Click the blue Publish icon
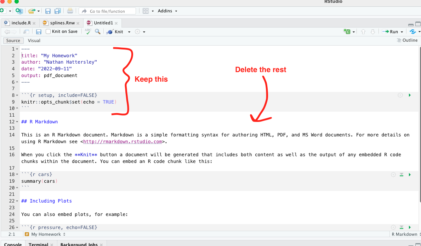The image size is (421, 246). pyautogui.click(x=413, y=31)
